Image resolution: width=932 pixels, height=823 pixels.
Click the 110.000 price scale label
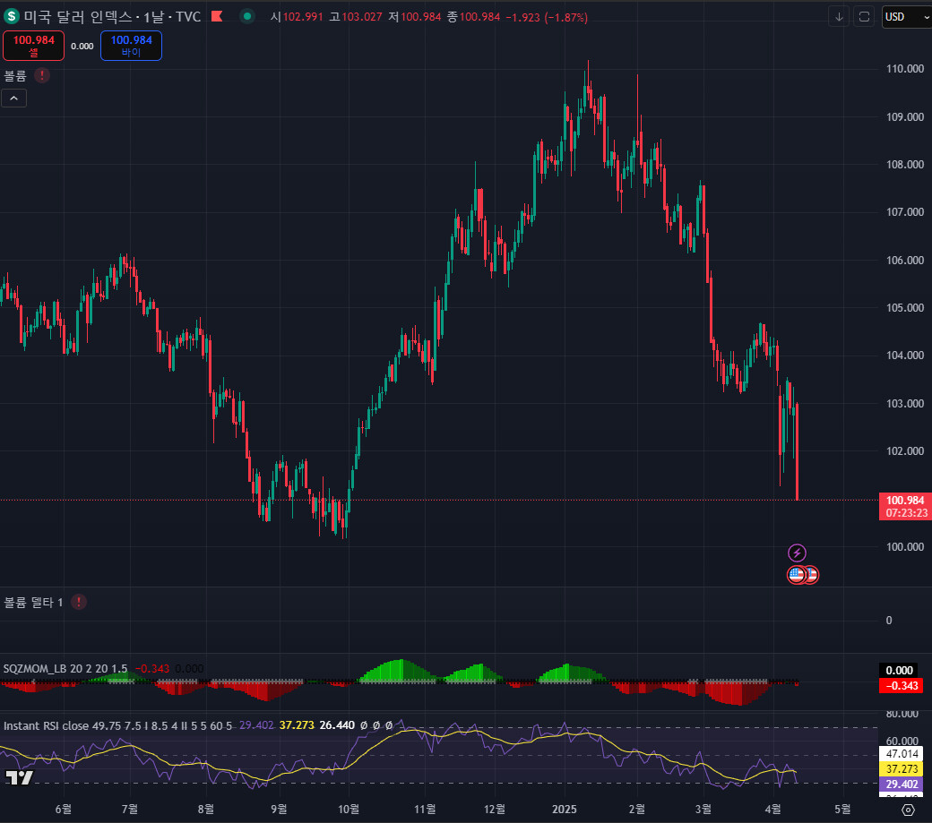(x=904, y=69)
